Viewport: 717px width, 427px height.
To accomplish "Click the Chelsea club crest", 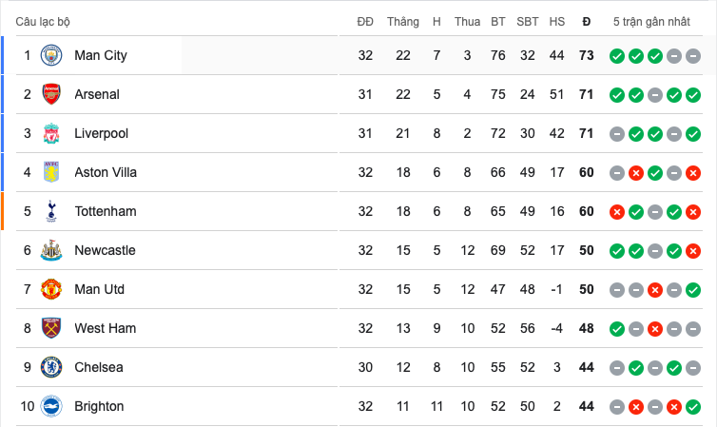I will [51, 367].
